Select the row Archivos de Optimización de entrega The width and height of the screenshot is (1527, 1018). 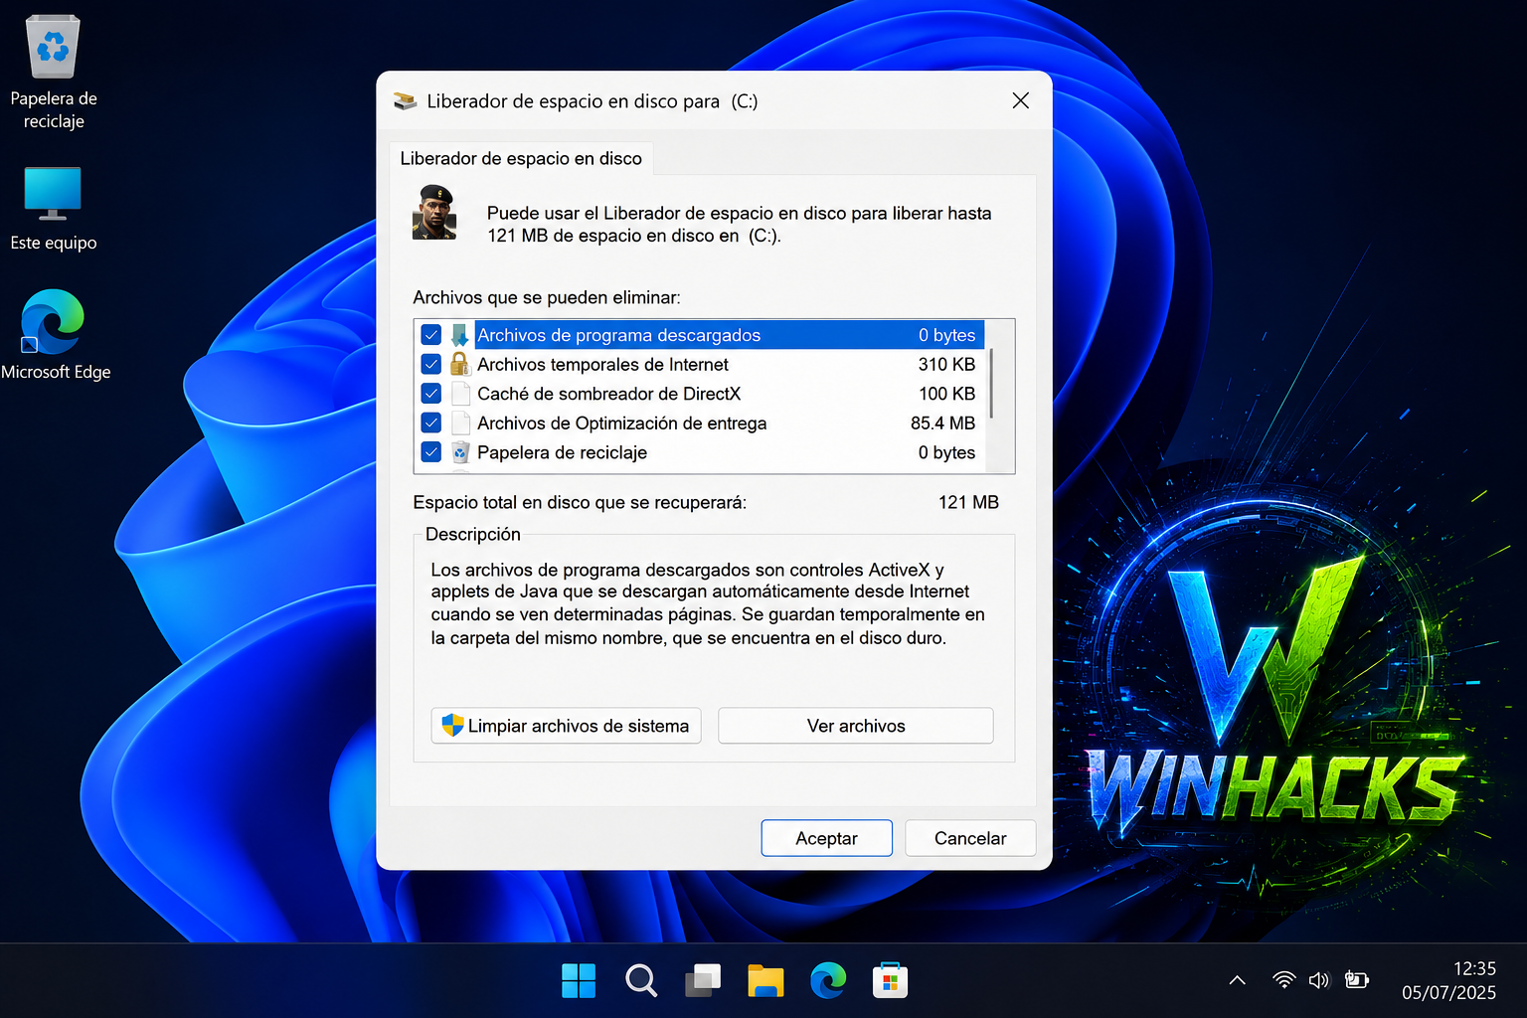[x=702, y=423]
